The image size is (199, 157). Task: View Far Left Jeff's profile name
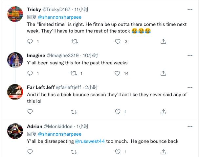click(40, 87)
